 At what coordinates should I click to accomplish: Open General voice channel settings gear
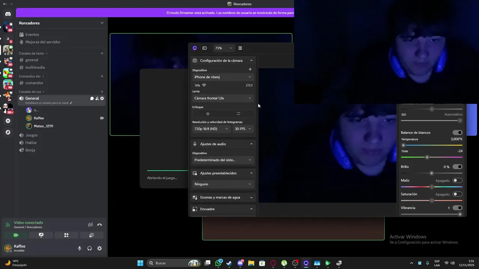(x=102, y=98)
